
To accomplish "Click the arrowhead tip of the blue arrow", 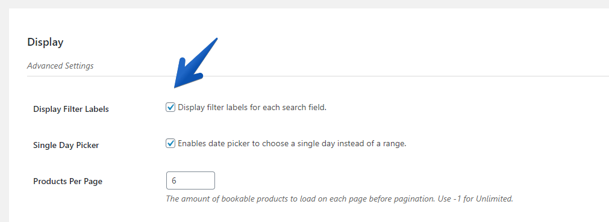I will (x=175, y=87).
